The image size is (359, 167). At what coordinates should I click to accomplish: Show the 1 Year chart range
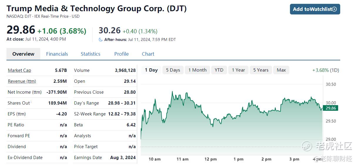pos(238,70)
